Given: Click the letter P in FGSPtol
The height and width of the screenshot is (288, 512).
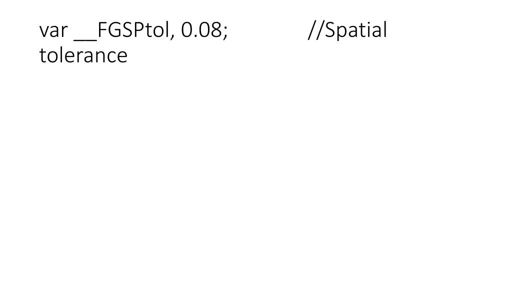Looking at the screenshot, I should [138, 29].
